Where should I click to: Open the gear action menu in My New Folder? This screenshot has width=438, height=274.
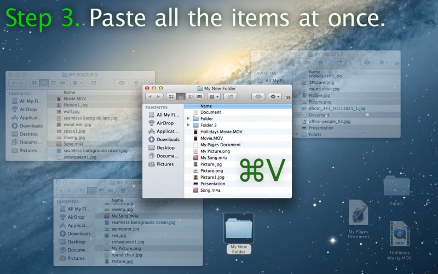point(275,96)
